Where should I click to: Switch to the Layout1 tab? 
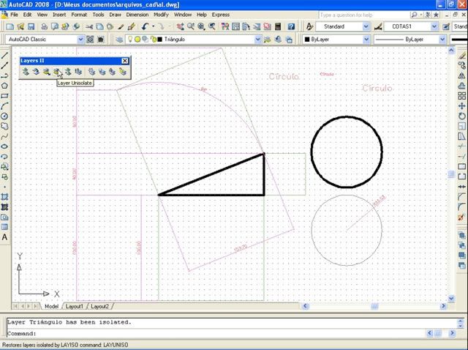tap(75, 306)
